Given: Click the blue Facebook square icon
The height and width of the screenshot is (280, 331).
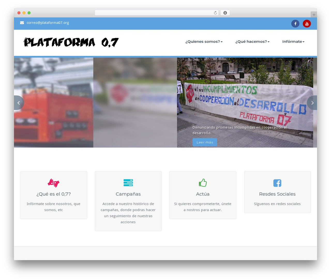Looking at the screenshot, I should (277, 183).
